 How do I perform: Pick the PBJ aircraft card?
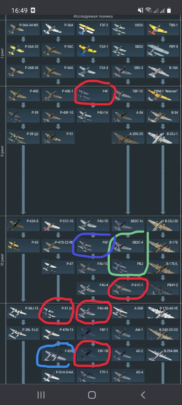pyautogui.click(x=128, y=267)
